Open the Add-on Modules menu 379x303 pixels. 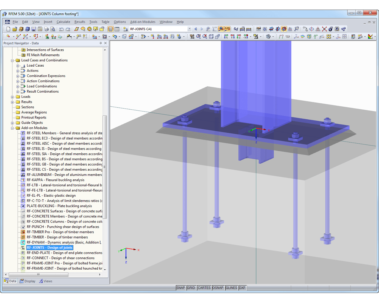click(x=143, y=21)
